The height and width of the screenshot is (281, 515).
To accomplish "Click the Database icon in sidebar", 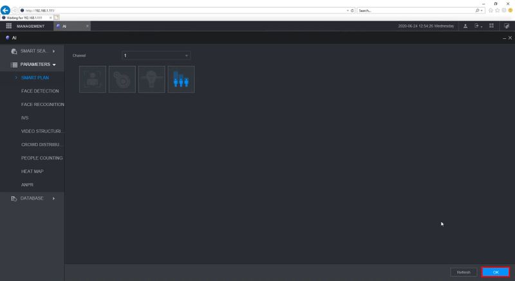I will [x=14, y=199].
